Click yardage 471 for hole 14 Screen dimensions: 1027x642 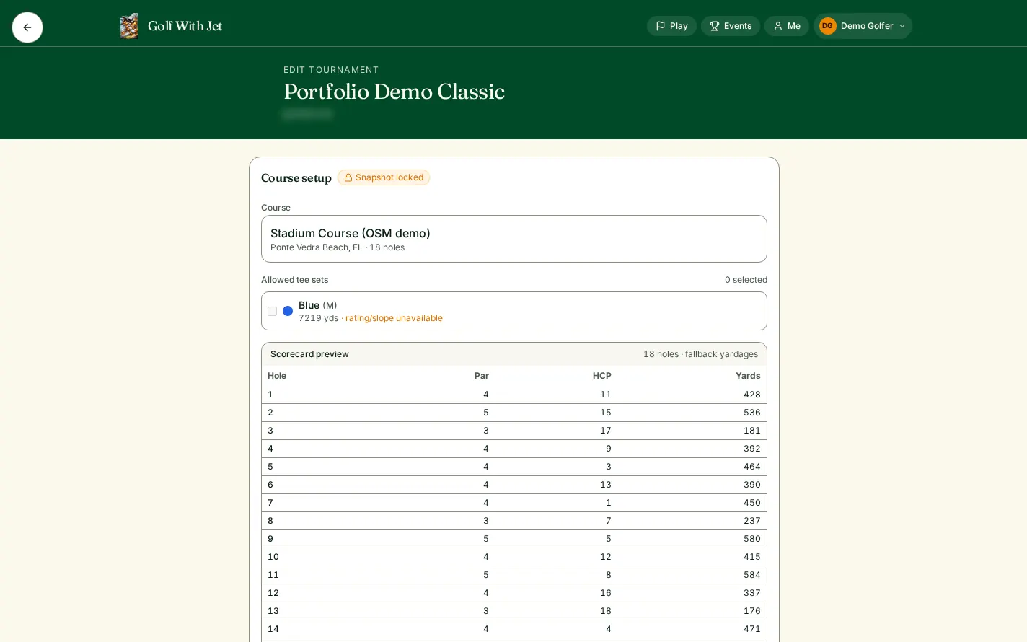(752, 629)
